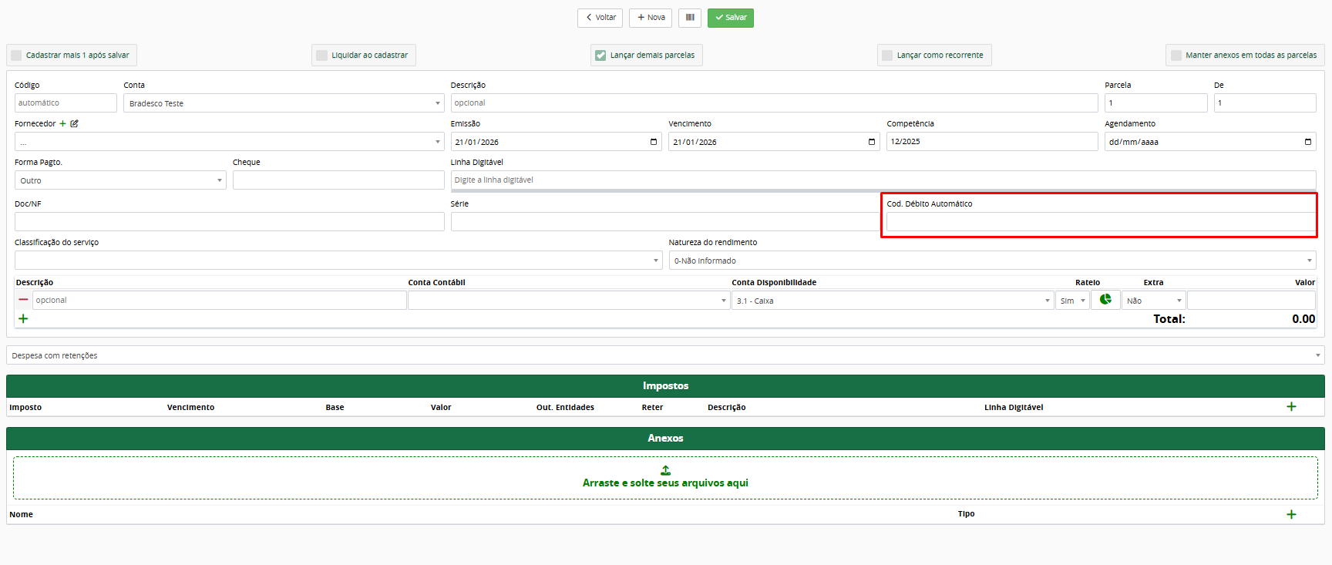This screenshot has width=1332, height=565.
Task: Enable Cadastrar mais 1 após salvar
Action: 17,55
